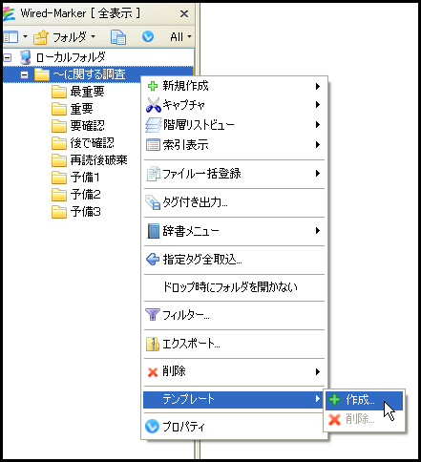Choose プロパティ from the context menu
Screen dimensions: 421x462
click(234, 427)
